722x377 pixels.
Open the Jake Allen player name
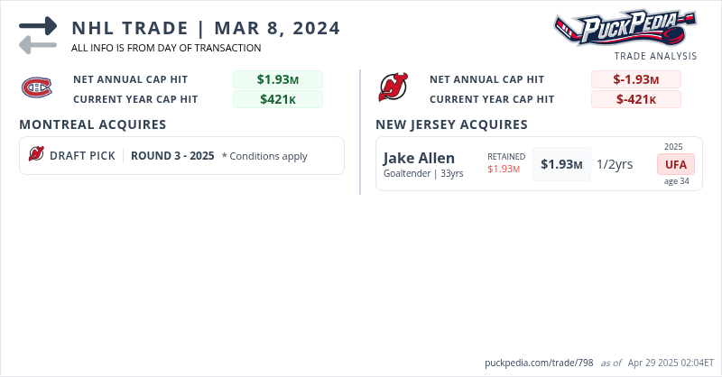point(419,158)
